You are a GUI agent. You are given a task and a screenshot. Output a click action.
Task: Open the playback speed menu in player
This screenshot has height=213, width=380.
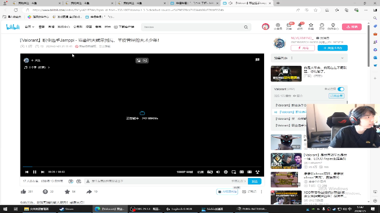(x=200, y=172)
